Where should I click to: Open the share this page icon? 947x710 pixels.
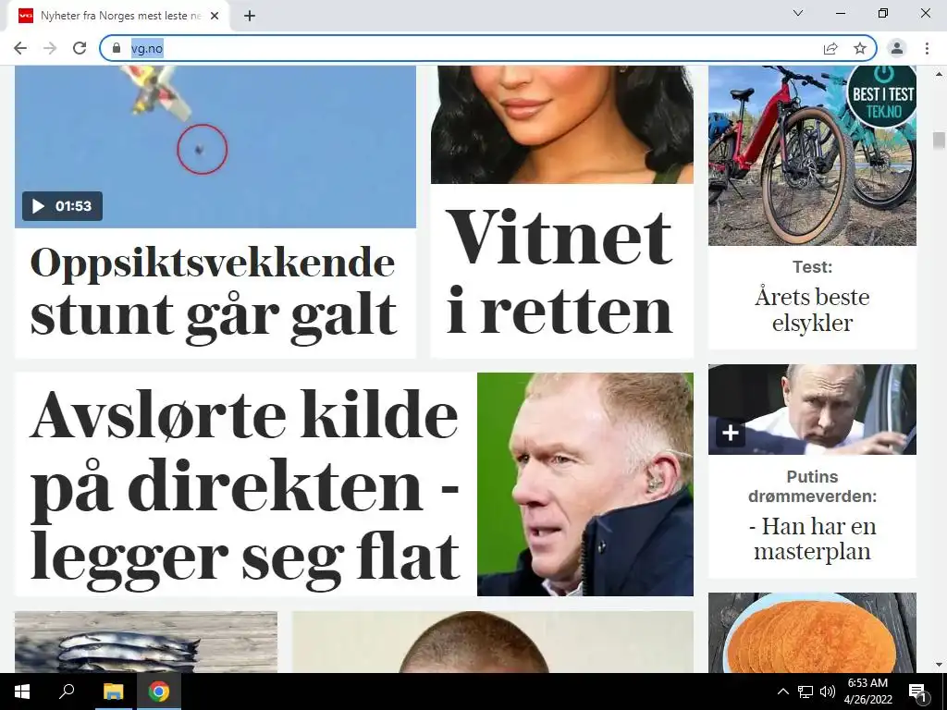(x=830, y=48)
